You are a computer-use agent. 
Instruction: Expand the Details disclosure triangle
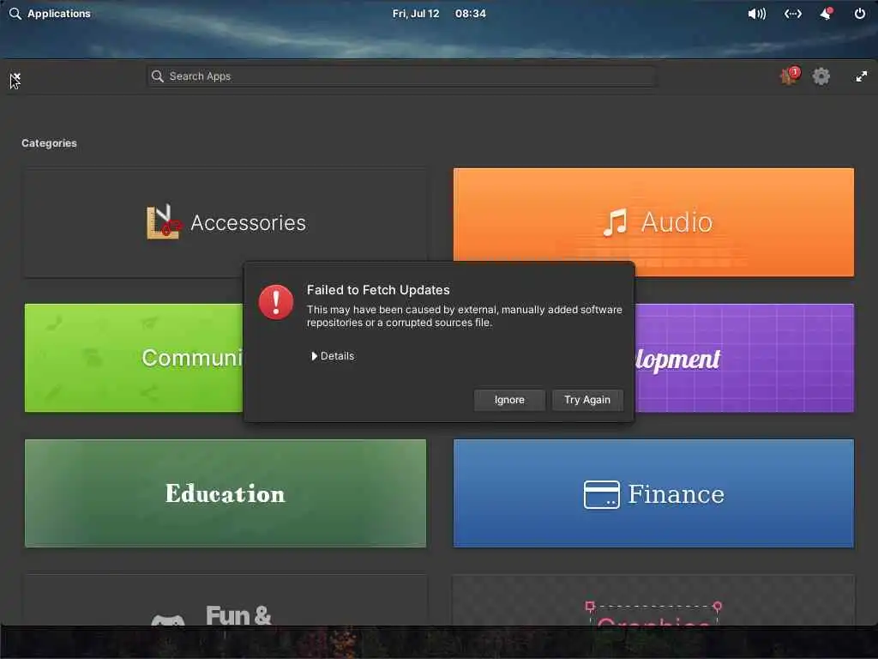(314, 356)
